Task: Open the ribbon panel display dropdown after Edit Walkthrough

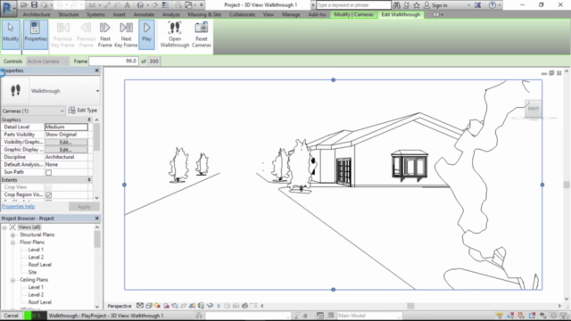Action: pos(438,14)
